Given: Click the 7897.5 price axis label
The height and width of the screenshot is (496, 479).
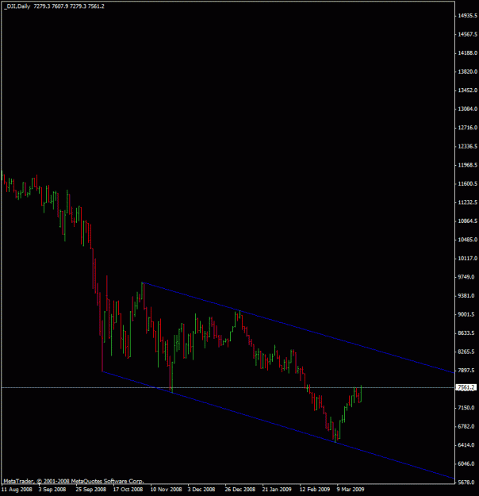Looking at the screenshot, I should pos(466,371).
